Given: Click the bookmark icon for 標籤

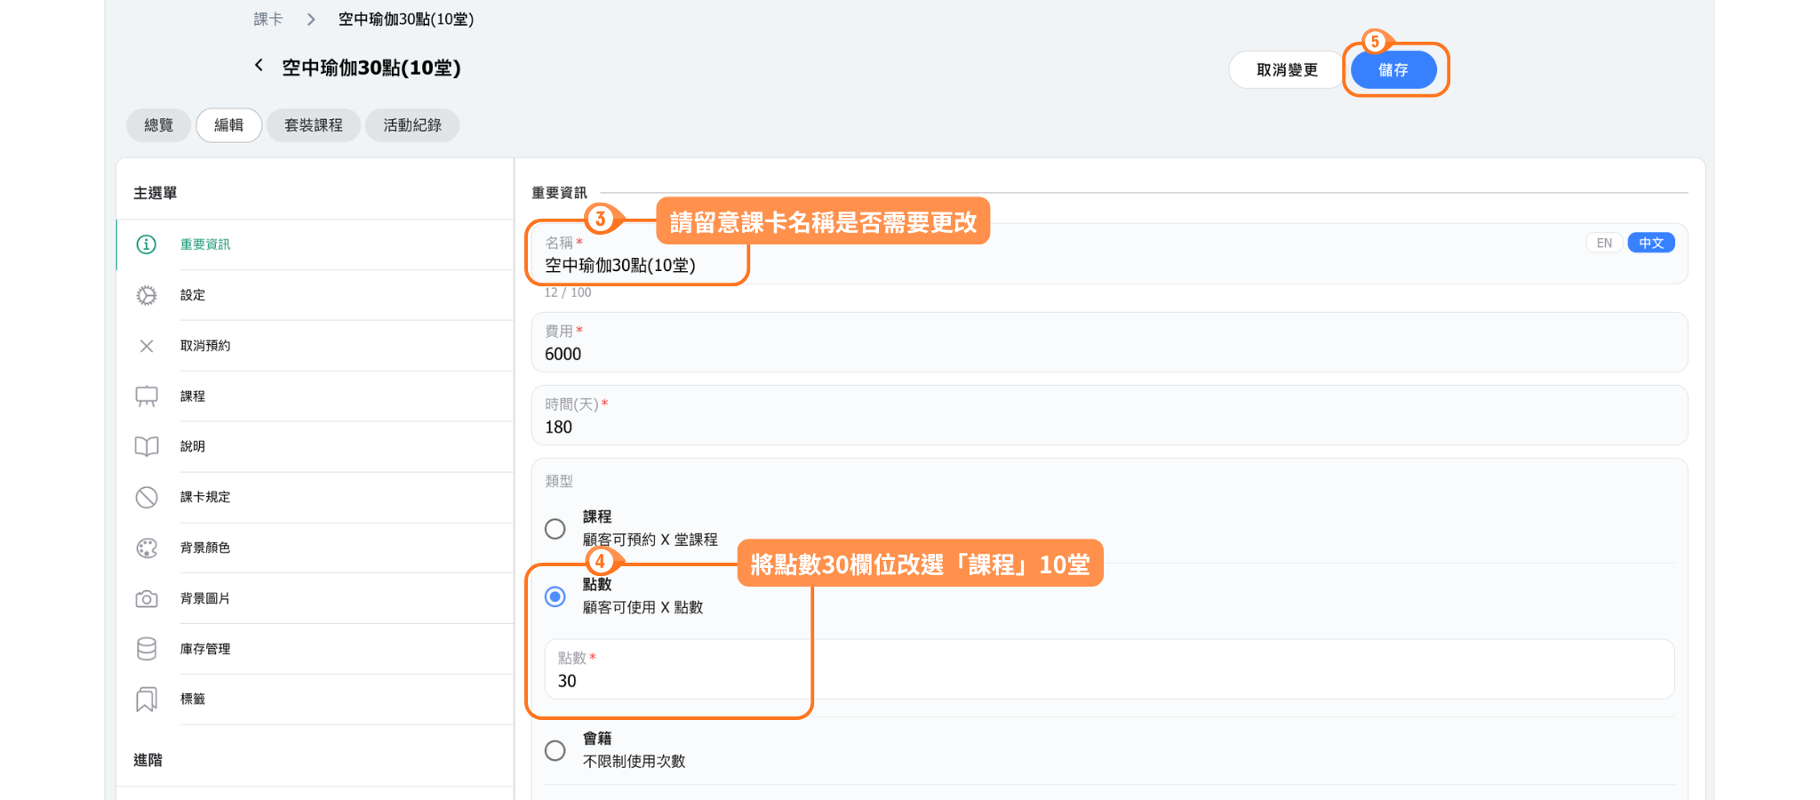Looking at the screenshot, I should coord(147,700).
